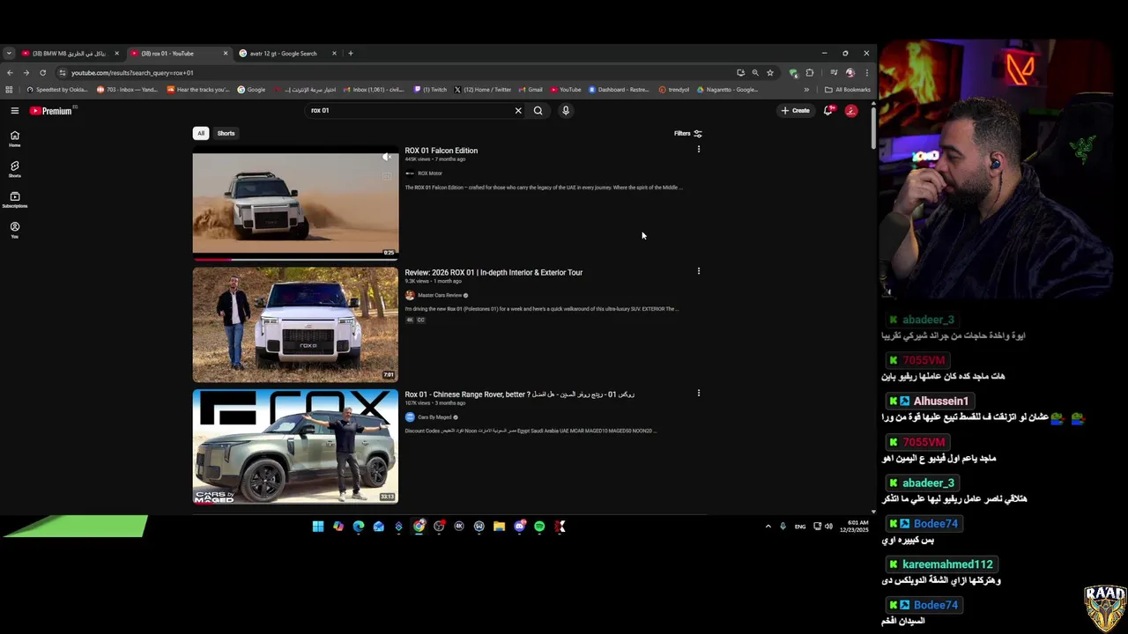Clear the search box with X
1128x634 pixels.
[518, 111]
